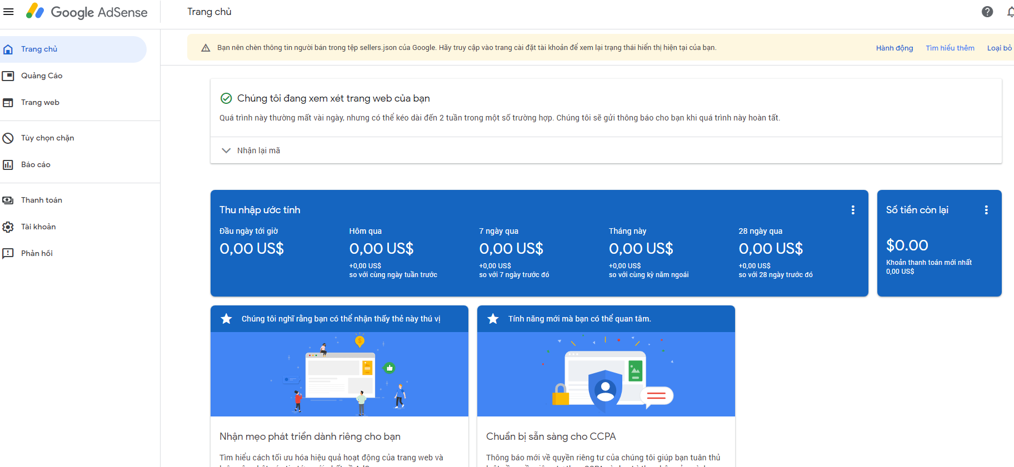Viewport: 1014px width, 467px height.
Task: Open Phản hồi in the sidebar
Action: [x=73, y=254]
